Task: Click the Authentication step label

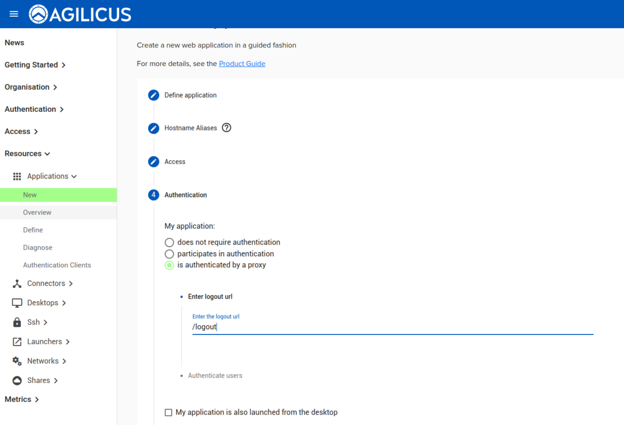Action: point(186,195)
